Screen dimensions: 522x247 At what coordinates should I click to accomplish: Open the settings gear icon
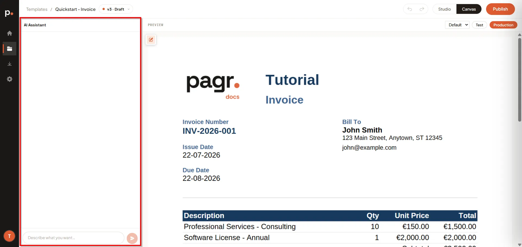coord(10,79)
